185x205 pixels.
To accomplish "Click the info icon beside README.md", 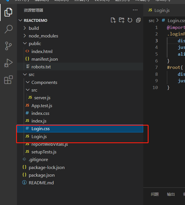I will pos(24,182).
